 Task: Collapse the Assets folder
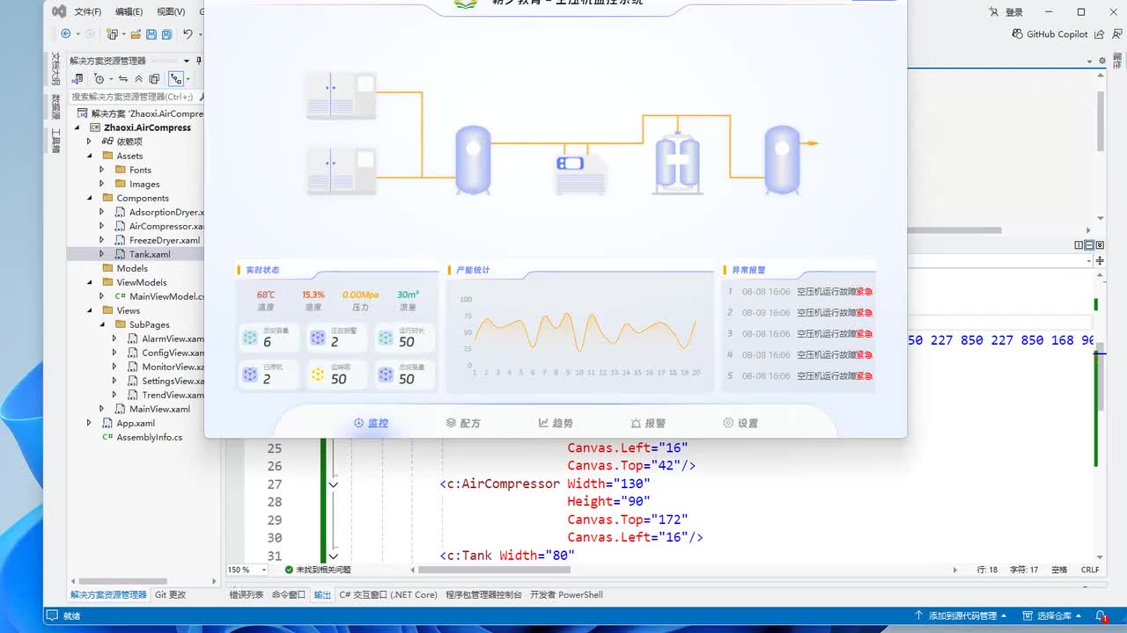tap(90, 156)
